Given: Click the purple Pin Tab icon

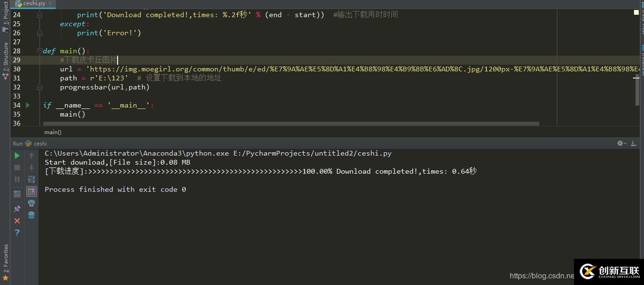Looking at the screenshot, I should coord(17,208).
